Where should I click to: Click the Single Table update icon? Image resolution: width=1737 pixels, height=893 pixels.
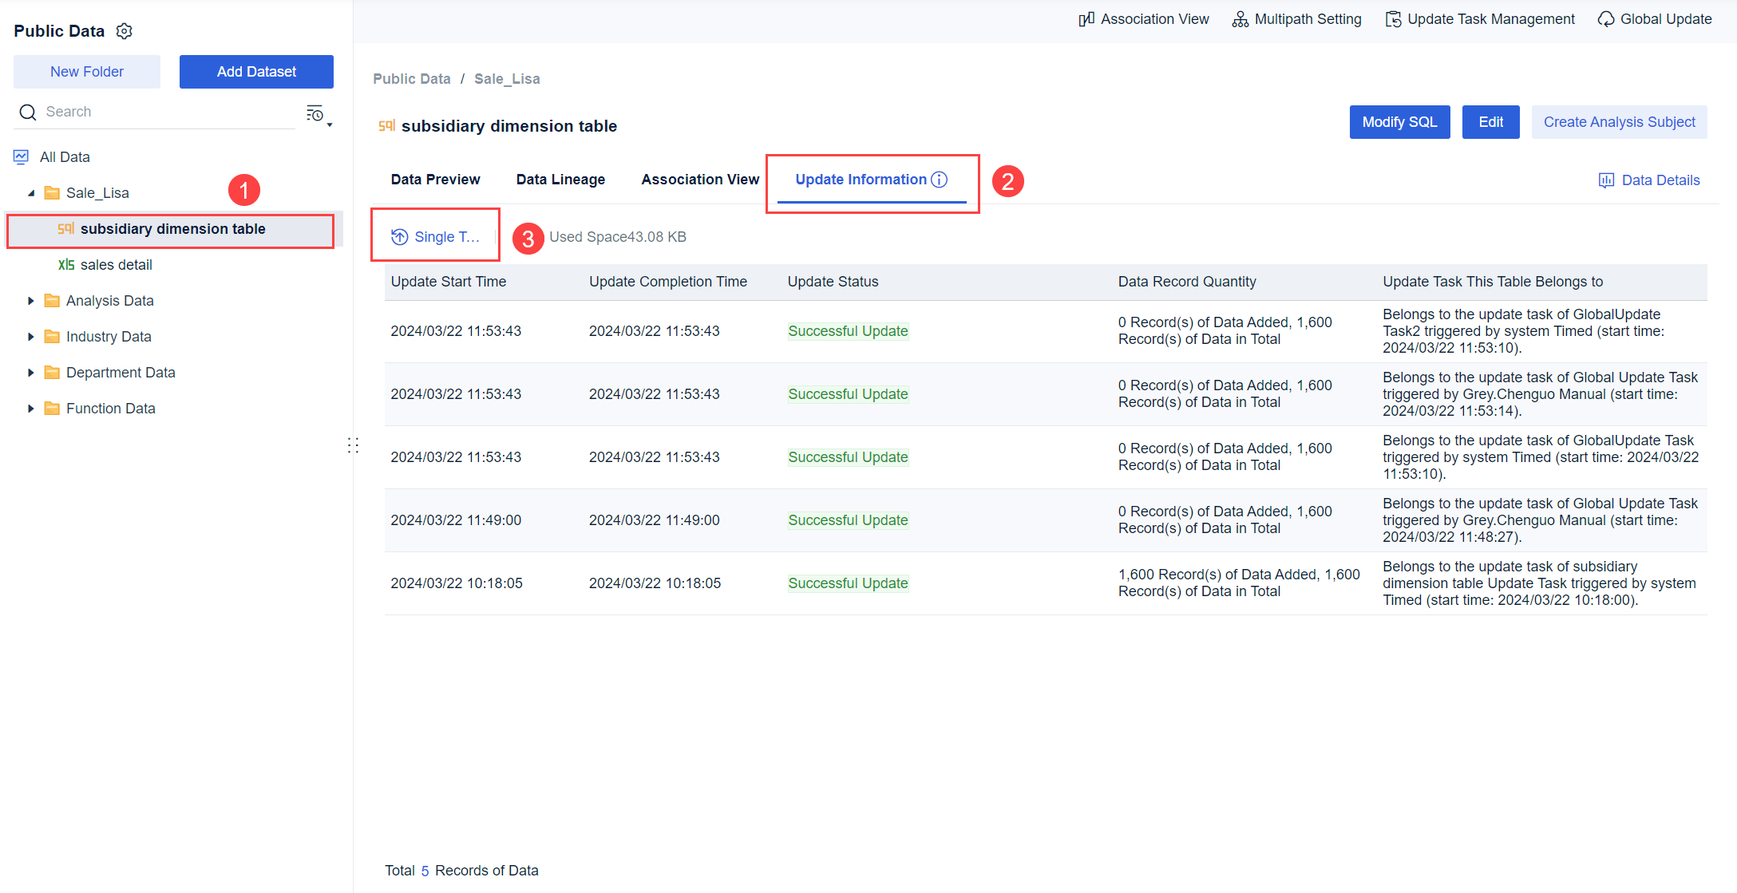(x=399, y=236)
